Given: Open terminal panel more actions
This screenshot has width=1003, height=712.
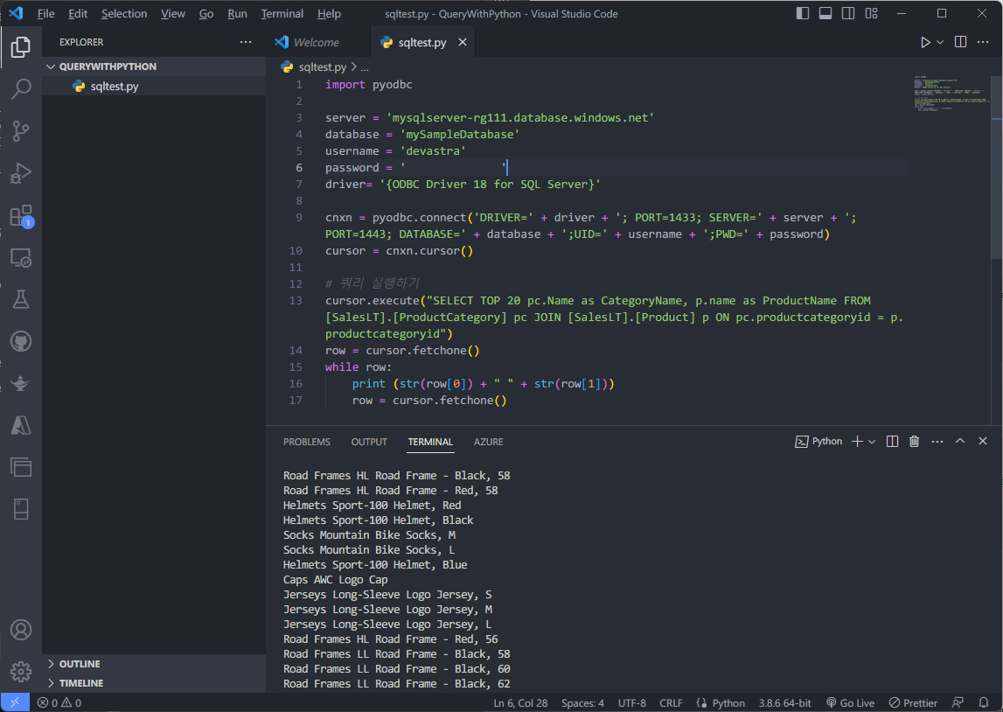Looking at the screenshot, I should pos(937,442).
